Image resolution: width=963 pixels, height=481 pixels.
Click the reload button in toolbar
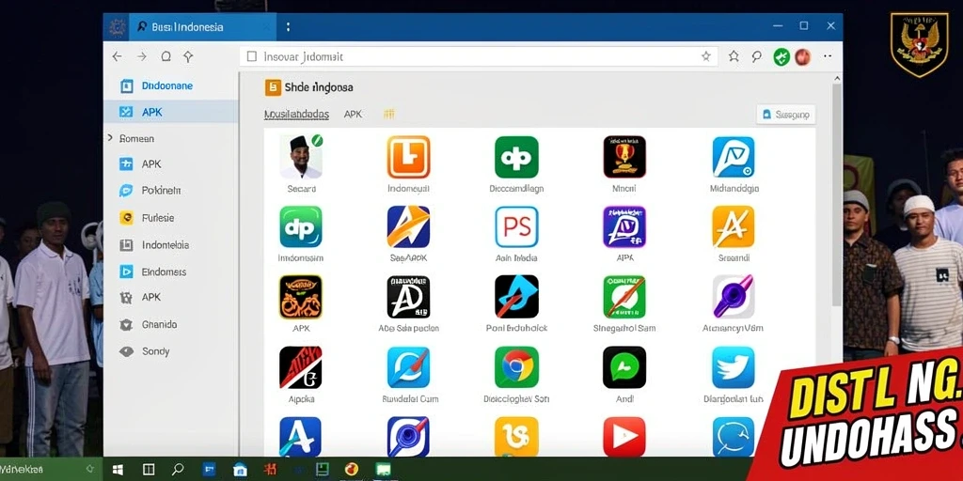click(x=166, y=57)
